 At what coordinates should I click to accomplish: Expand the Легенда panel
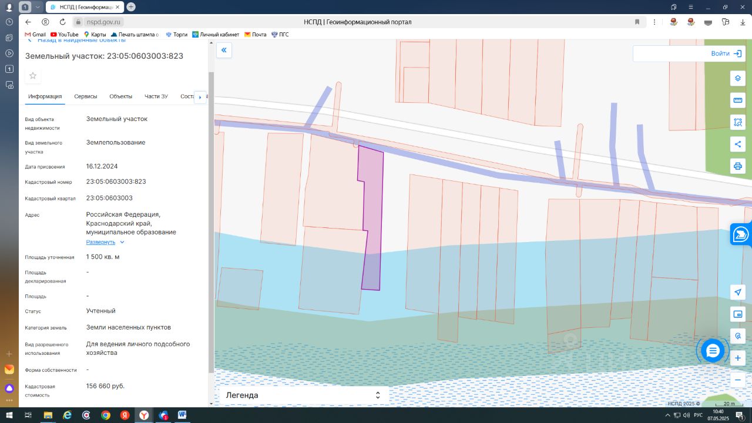click(304, 395)
